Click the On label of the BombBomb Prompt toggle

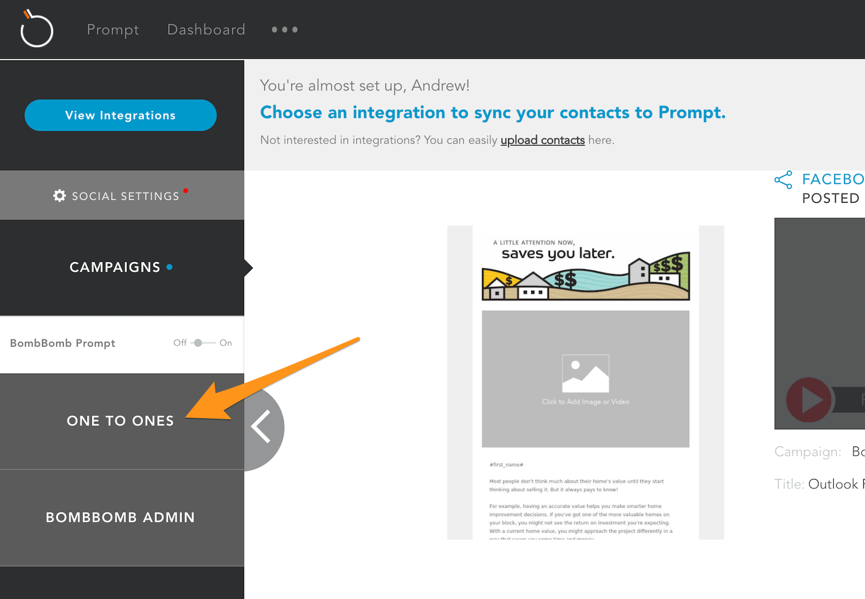tap(225, 343)
